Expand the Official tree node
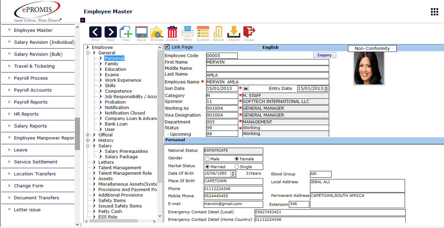The height and width of the screenshot is (228, 444). click(88, 135)
